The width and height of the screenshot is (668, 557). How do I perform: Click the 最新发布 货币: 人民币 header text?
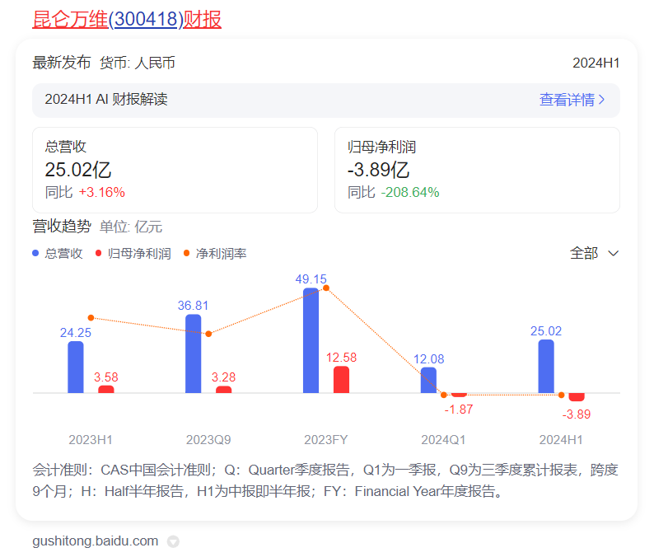coord(104,63)
